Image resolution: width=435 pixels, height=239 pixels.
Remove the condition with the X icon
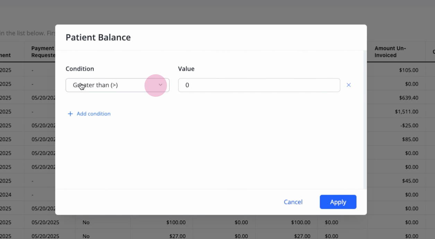click(349, 85)
